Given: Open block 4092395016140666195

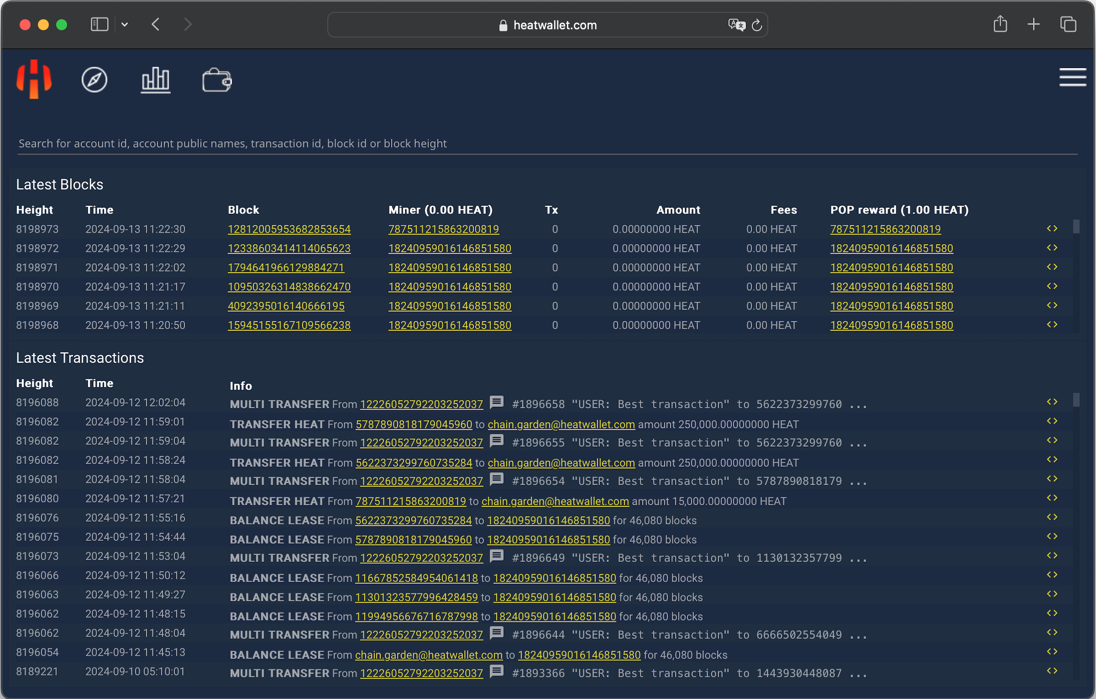Looking at the screenshot, I should click(x=286, y=306).
